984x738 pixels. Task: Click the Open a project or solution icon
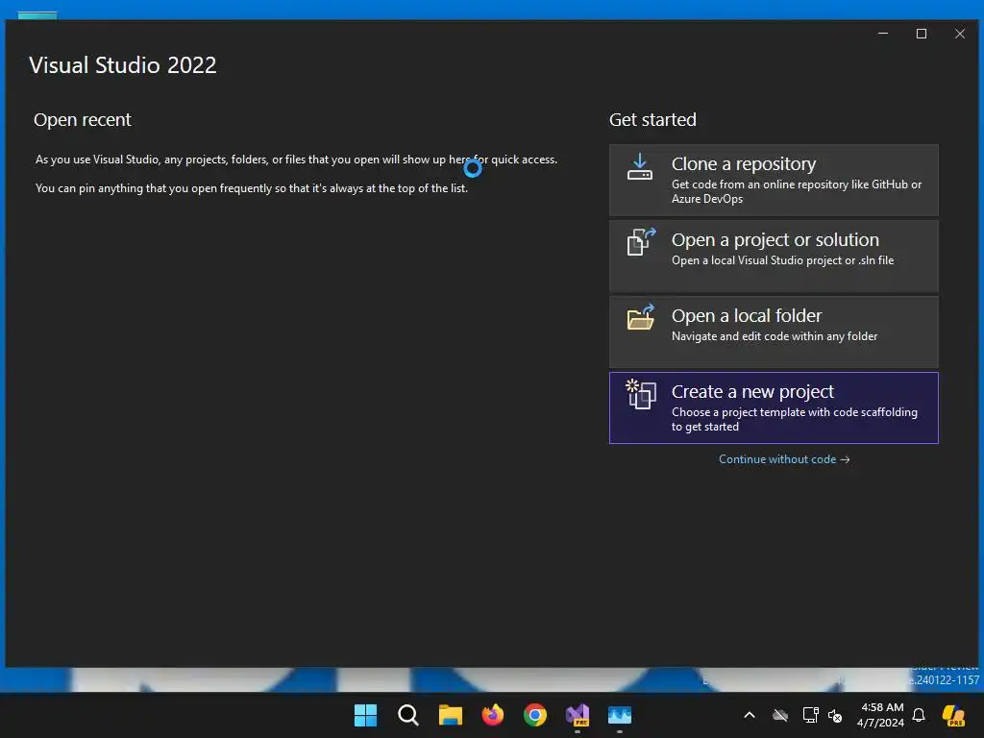[x=641, y=241]
